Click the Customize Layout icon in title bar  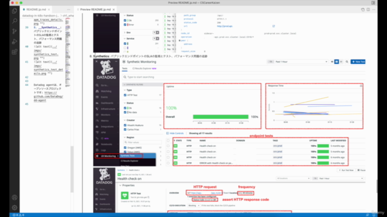[x=373, y=2]
